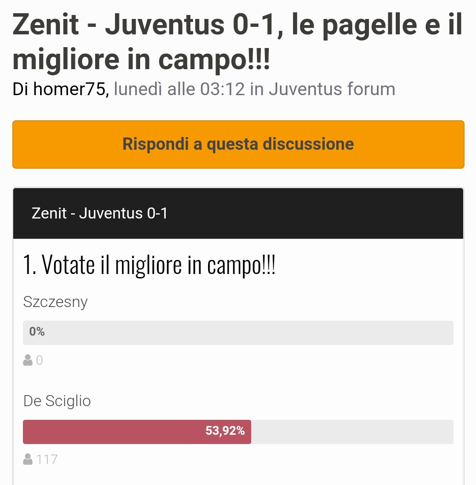
Task: Click the 0% percentage label
Action: pos(37,332)
